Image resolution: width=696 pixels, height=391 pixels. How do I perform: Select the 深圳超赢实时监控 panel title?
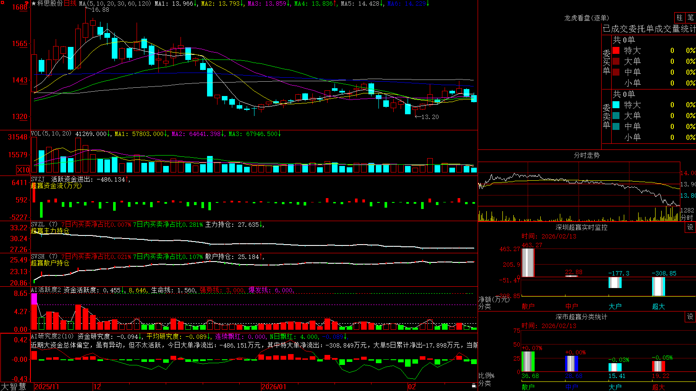pos(582,227)
